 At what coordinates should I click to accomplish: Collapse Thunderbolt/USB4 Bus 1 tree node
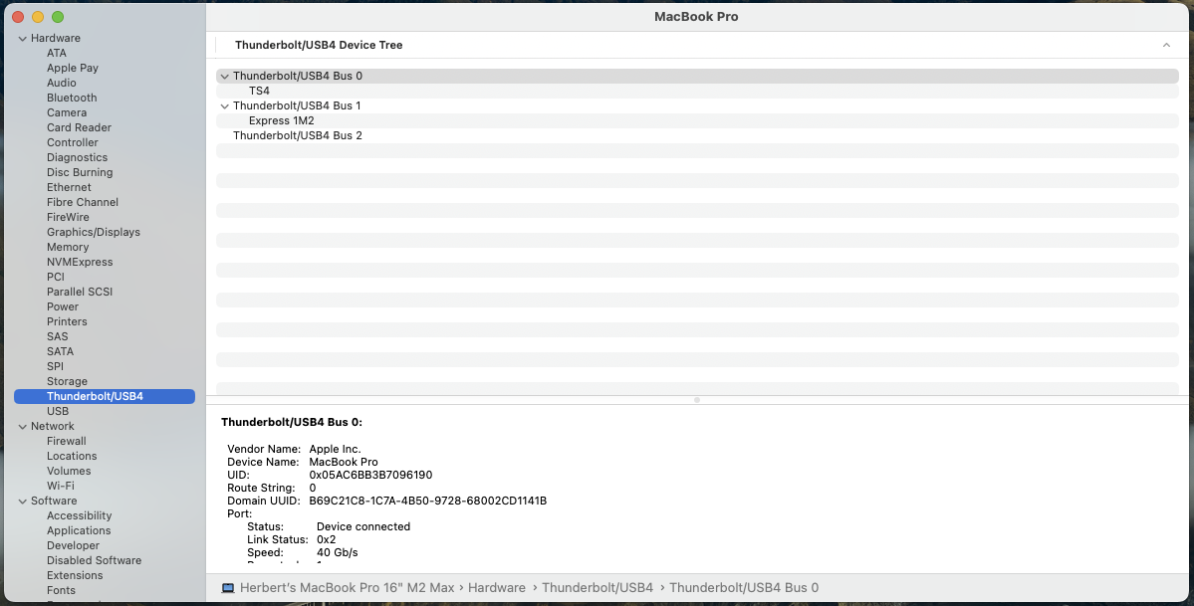225,105
